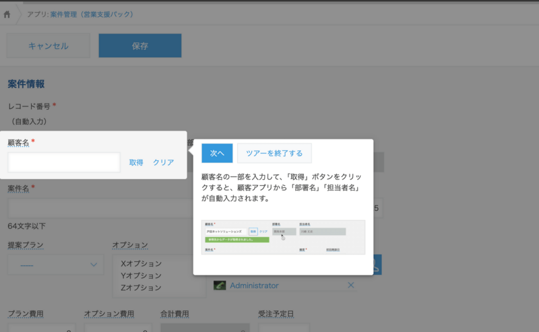
Task: Click the クリア link beside 取得
Action: pyautogui.click(x=163, y=162)
